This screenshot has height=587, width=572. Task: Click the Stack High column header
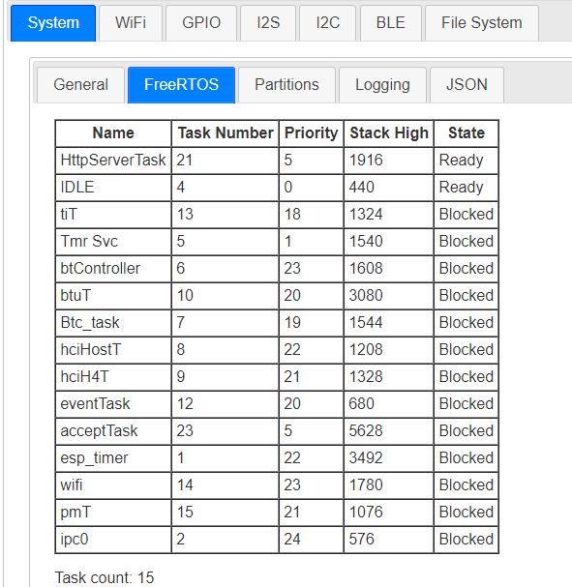pos(389,133)
